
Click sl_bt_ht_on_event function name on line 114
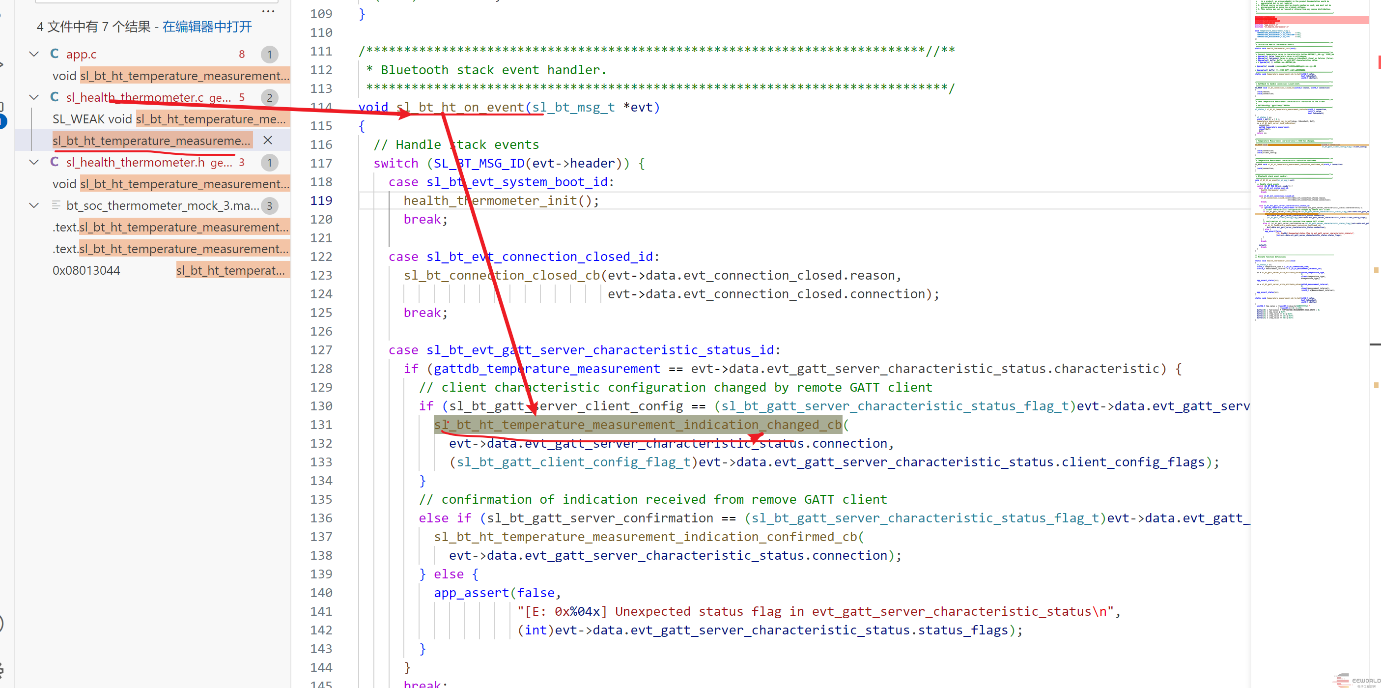coord(459,107)
